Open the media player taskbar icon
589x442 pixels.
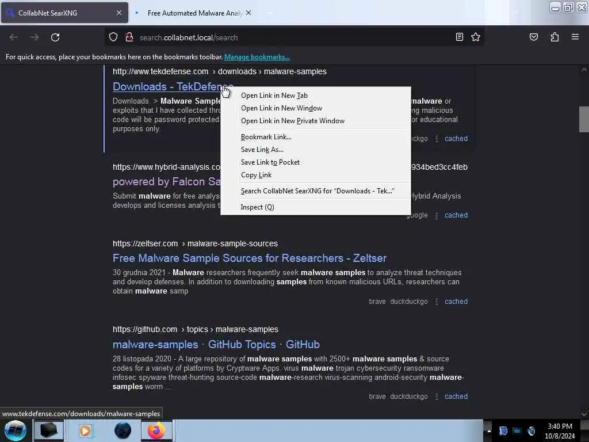[85, 430]
